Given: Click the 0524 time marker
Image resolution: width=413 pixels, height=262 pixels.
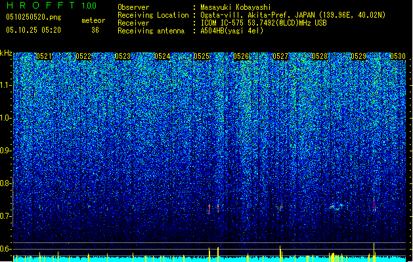Looking at the screenshot, I should click(x=162, y=56).
